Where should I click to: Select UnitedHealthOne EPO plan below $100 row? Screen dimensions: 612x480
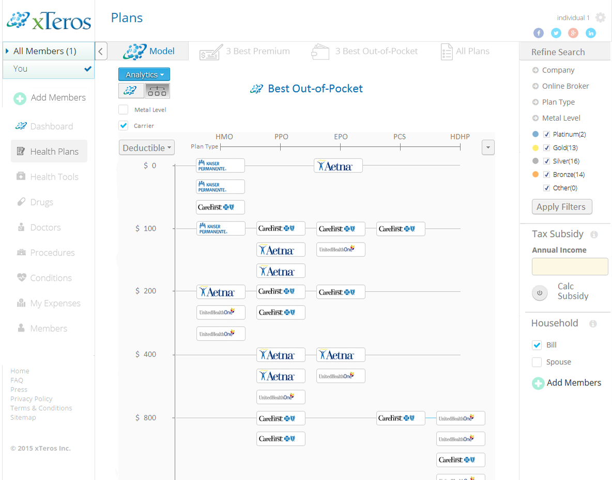pos(341,249)
